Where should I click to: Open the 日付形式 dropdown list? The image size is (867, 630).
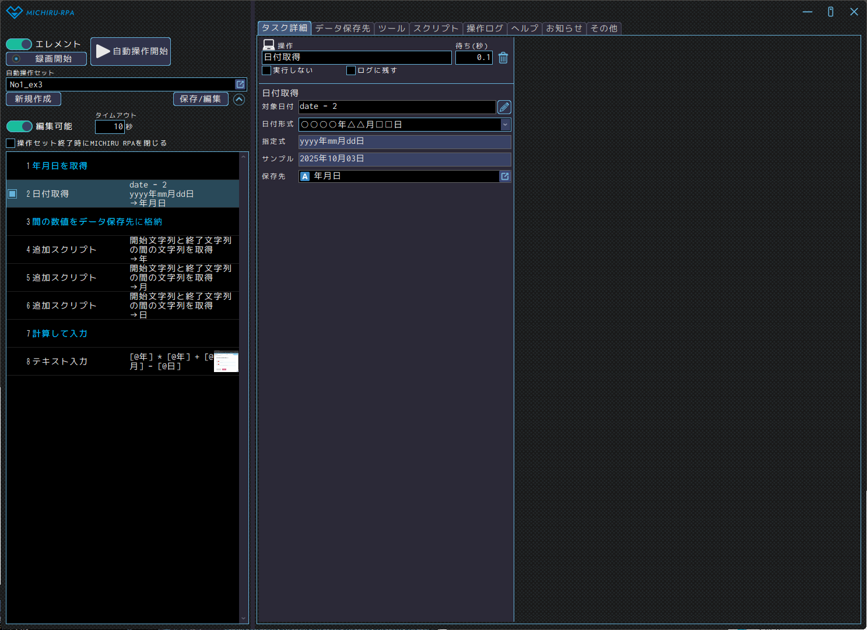(505, 125)
